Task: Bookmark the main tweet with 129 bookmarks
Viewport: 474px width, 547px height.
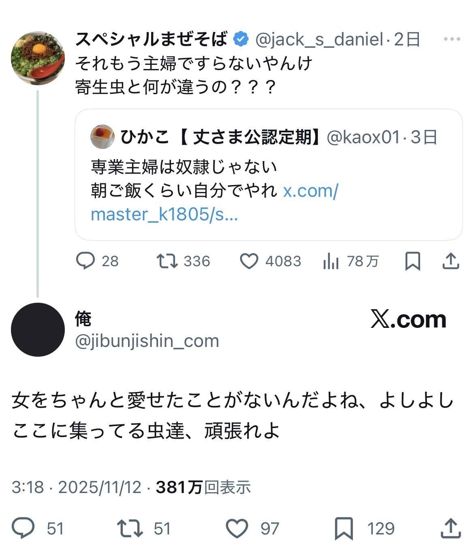Action: point(344,528)
